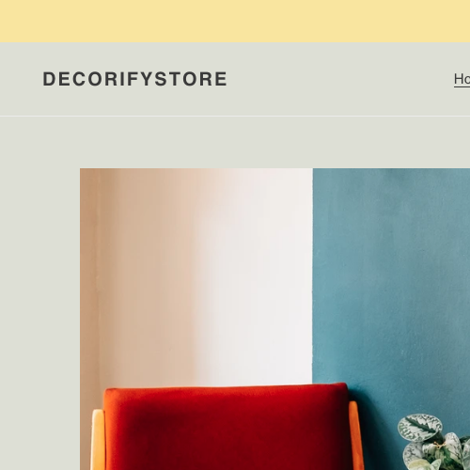
Task: Click the beige wall section of the banner
Action: [141, 275]
